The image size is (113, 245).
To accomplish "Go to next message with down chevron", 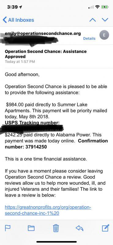I will pos(105,20).
